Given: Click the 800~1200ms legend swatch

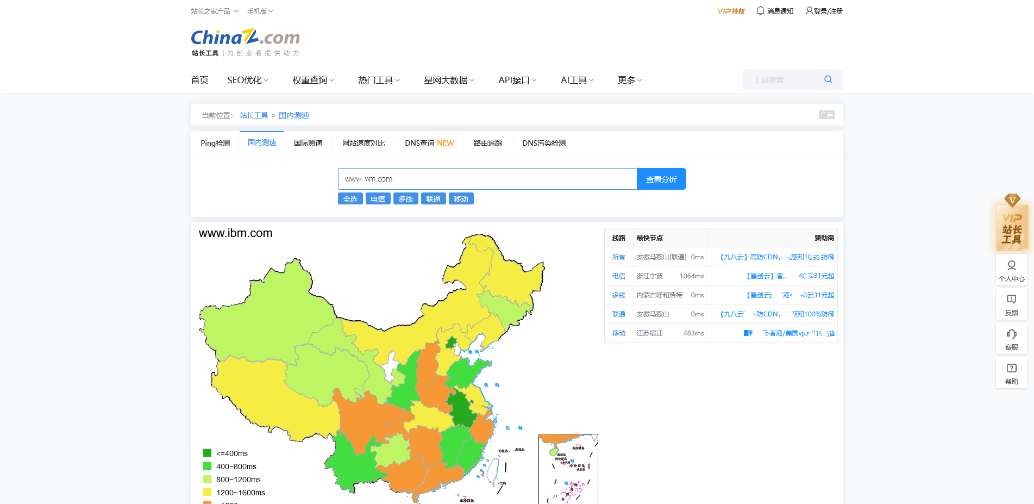Looking at the screenshot, I should [207, 479].
